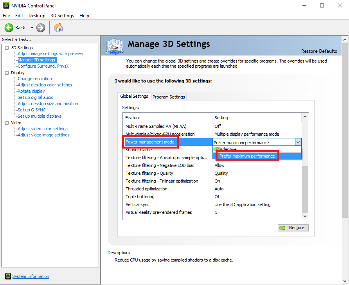Image resolution: width=349 pixels, height=285 pixels.
Task: Collapse the Display tree node
Action: [7, 73]
